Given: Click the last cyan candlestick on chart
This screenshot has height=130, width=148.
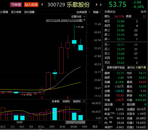Looking at the screenshot, I should pos(80,47).
